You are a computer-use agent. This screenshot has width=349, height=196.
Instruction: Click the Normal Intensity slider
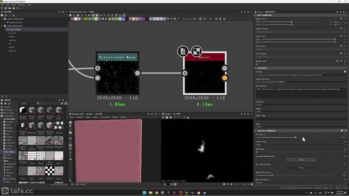click(296, 175)
